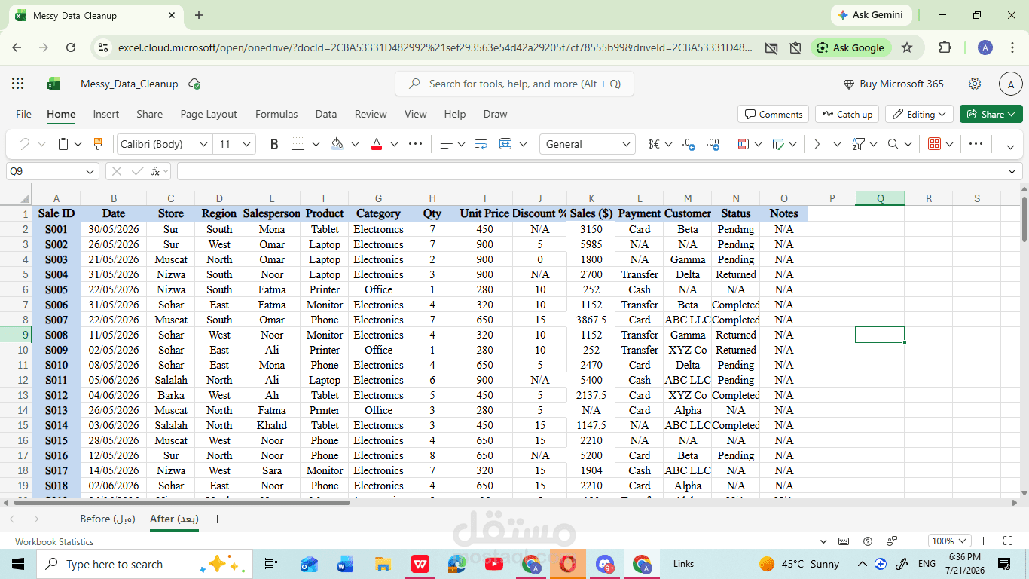Click AutoSum sigma icon
1029x579 pixels.
coord(820,144)
